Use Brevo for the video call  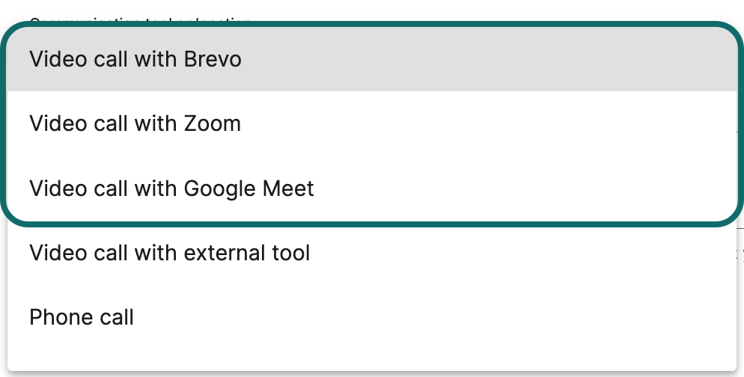pyautogui.click(x=135, y=59)
